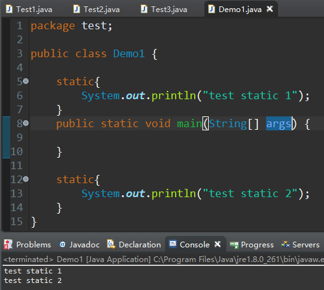Click the Problems view icon

pyautogui.click(x=8, y=245)
